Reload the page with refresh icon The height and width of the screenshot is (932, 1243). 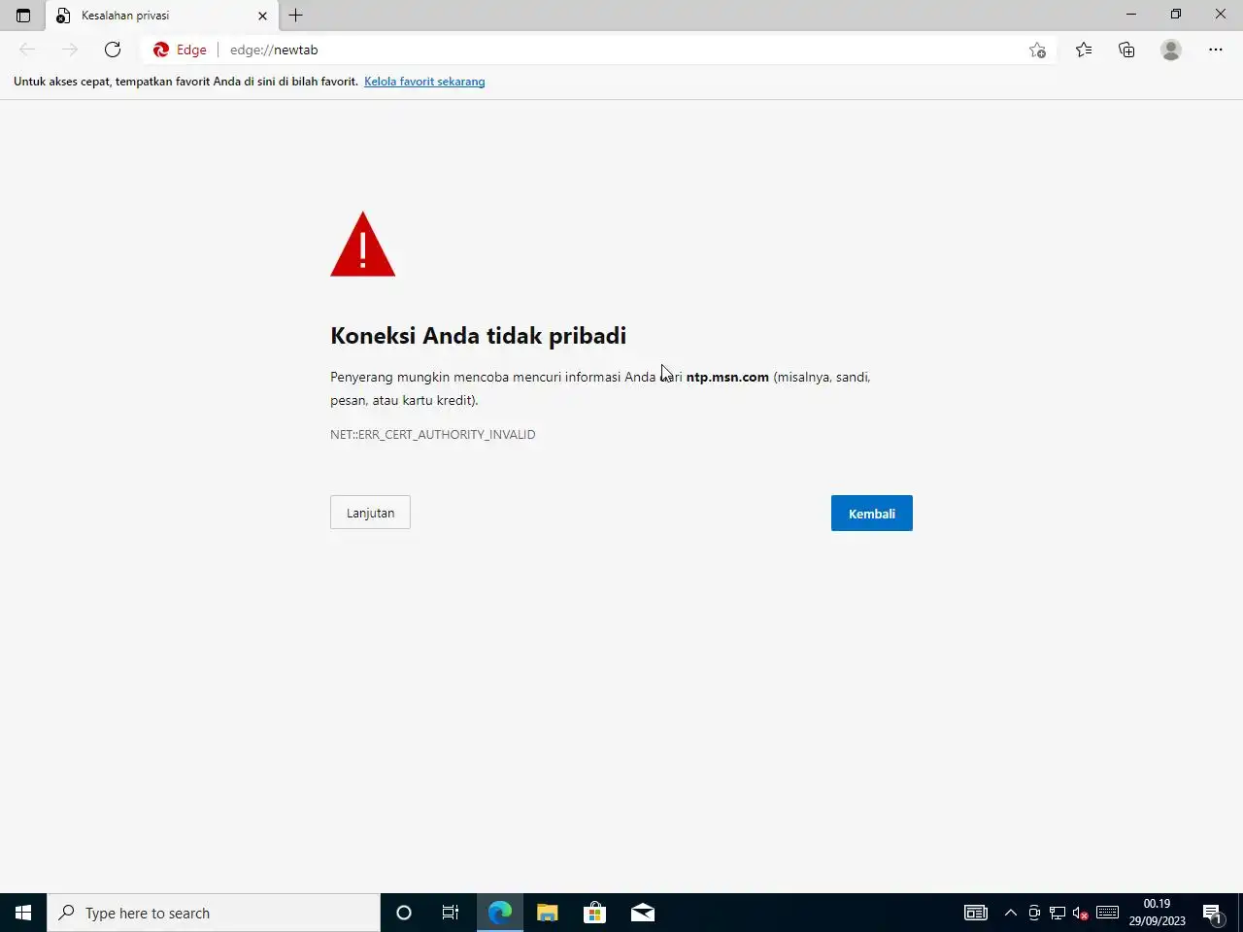pyautogui.click(x=113, y=50)
